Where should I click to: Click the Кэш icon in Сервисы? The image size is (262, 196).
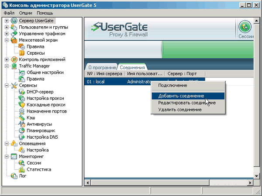pos(22,118)
